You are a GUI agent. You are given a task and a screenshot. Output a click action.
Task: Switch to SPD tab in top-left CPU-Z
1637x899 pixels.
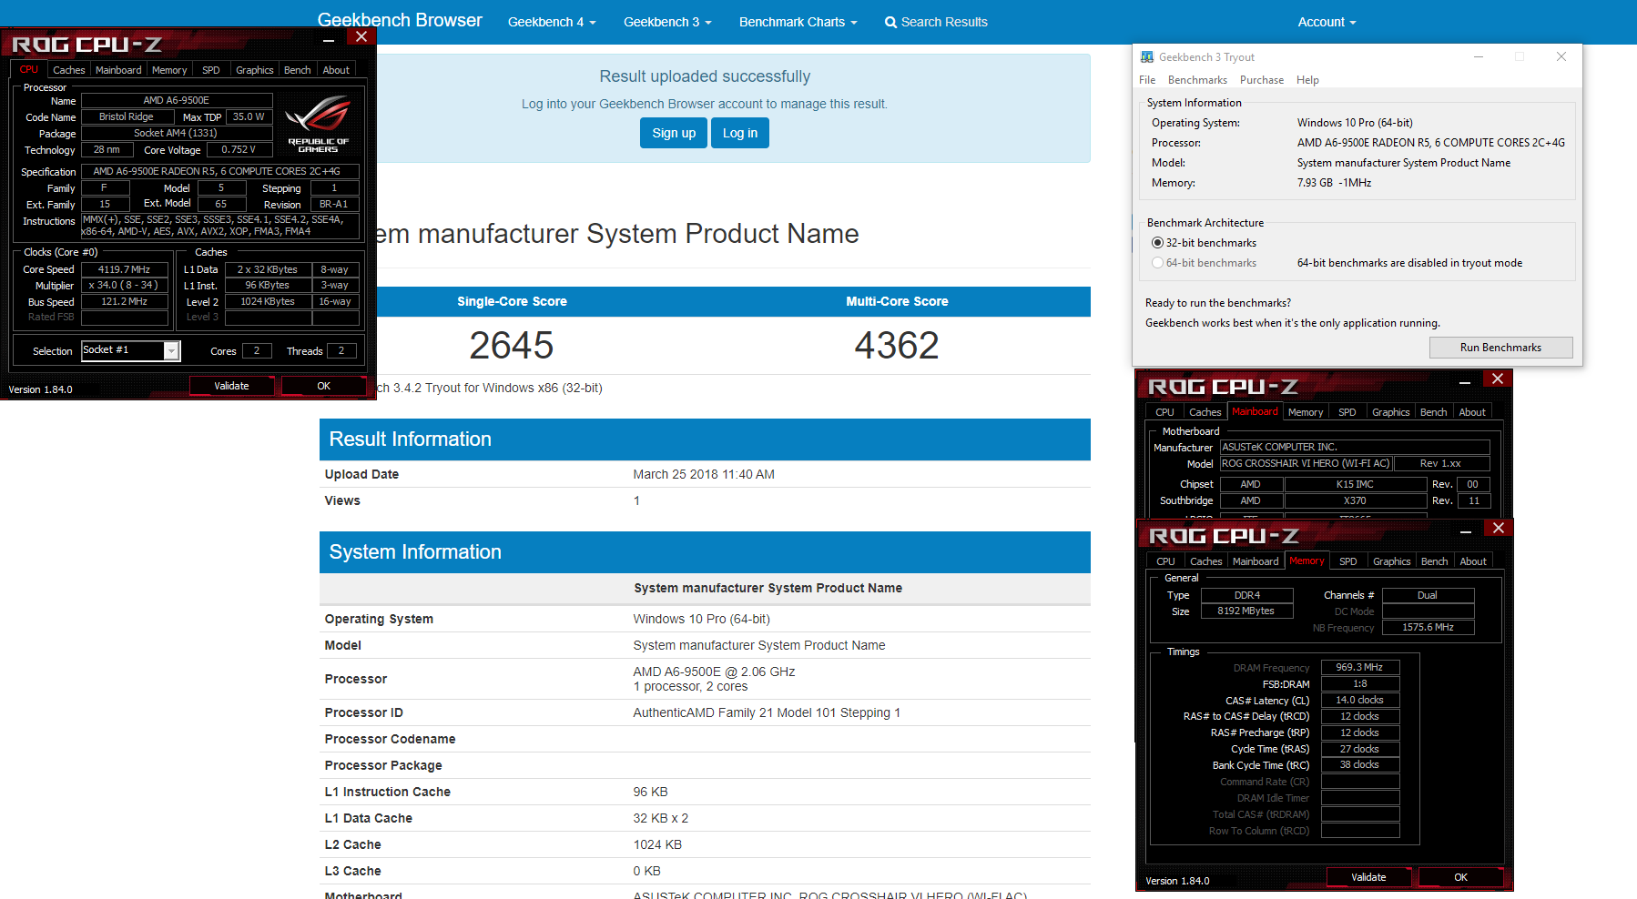[211, 70]
